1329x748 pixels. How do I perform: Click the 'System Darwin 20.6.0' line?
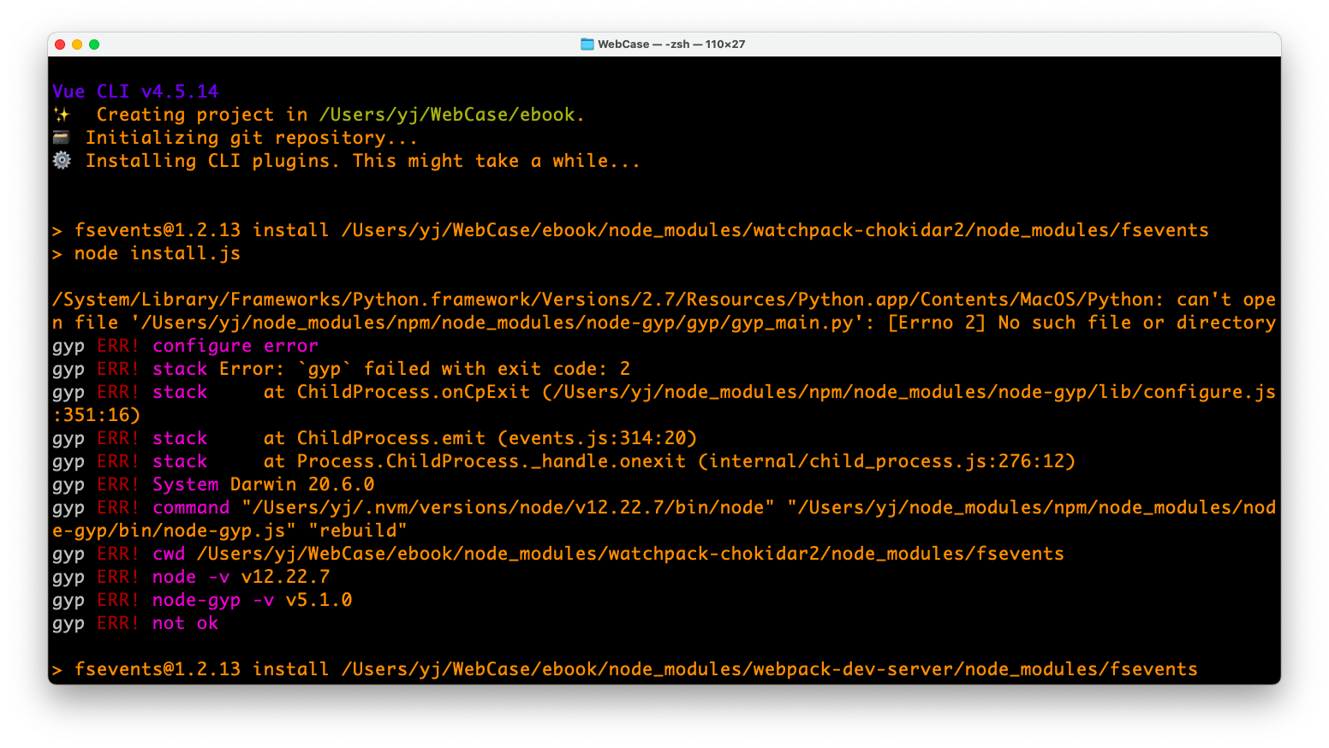(x=213, y=484)
